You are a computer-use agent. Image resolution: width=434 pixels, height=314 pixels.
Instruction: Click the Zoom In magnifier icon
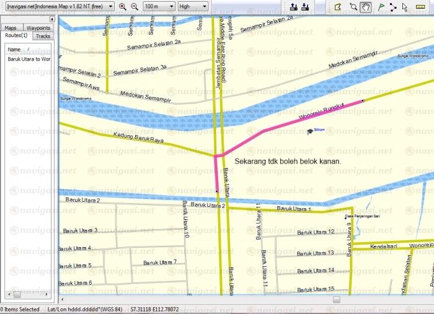click(x=123, y=6)
